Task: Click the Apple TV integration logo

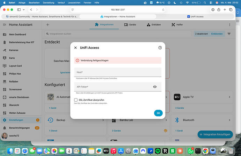Action: coord(177,97)
